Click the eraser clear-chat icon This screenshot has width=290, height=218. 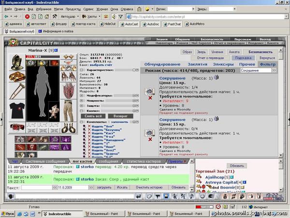[149, 196]
